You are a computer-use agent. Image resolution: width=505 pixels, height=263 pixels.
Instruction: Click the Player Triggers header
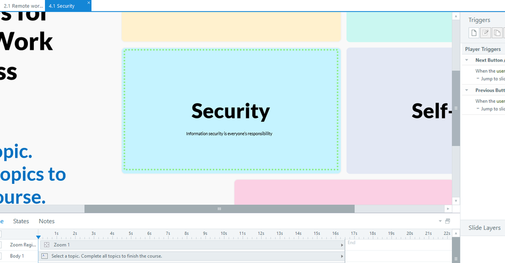point(483,49)
